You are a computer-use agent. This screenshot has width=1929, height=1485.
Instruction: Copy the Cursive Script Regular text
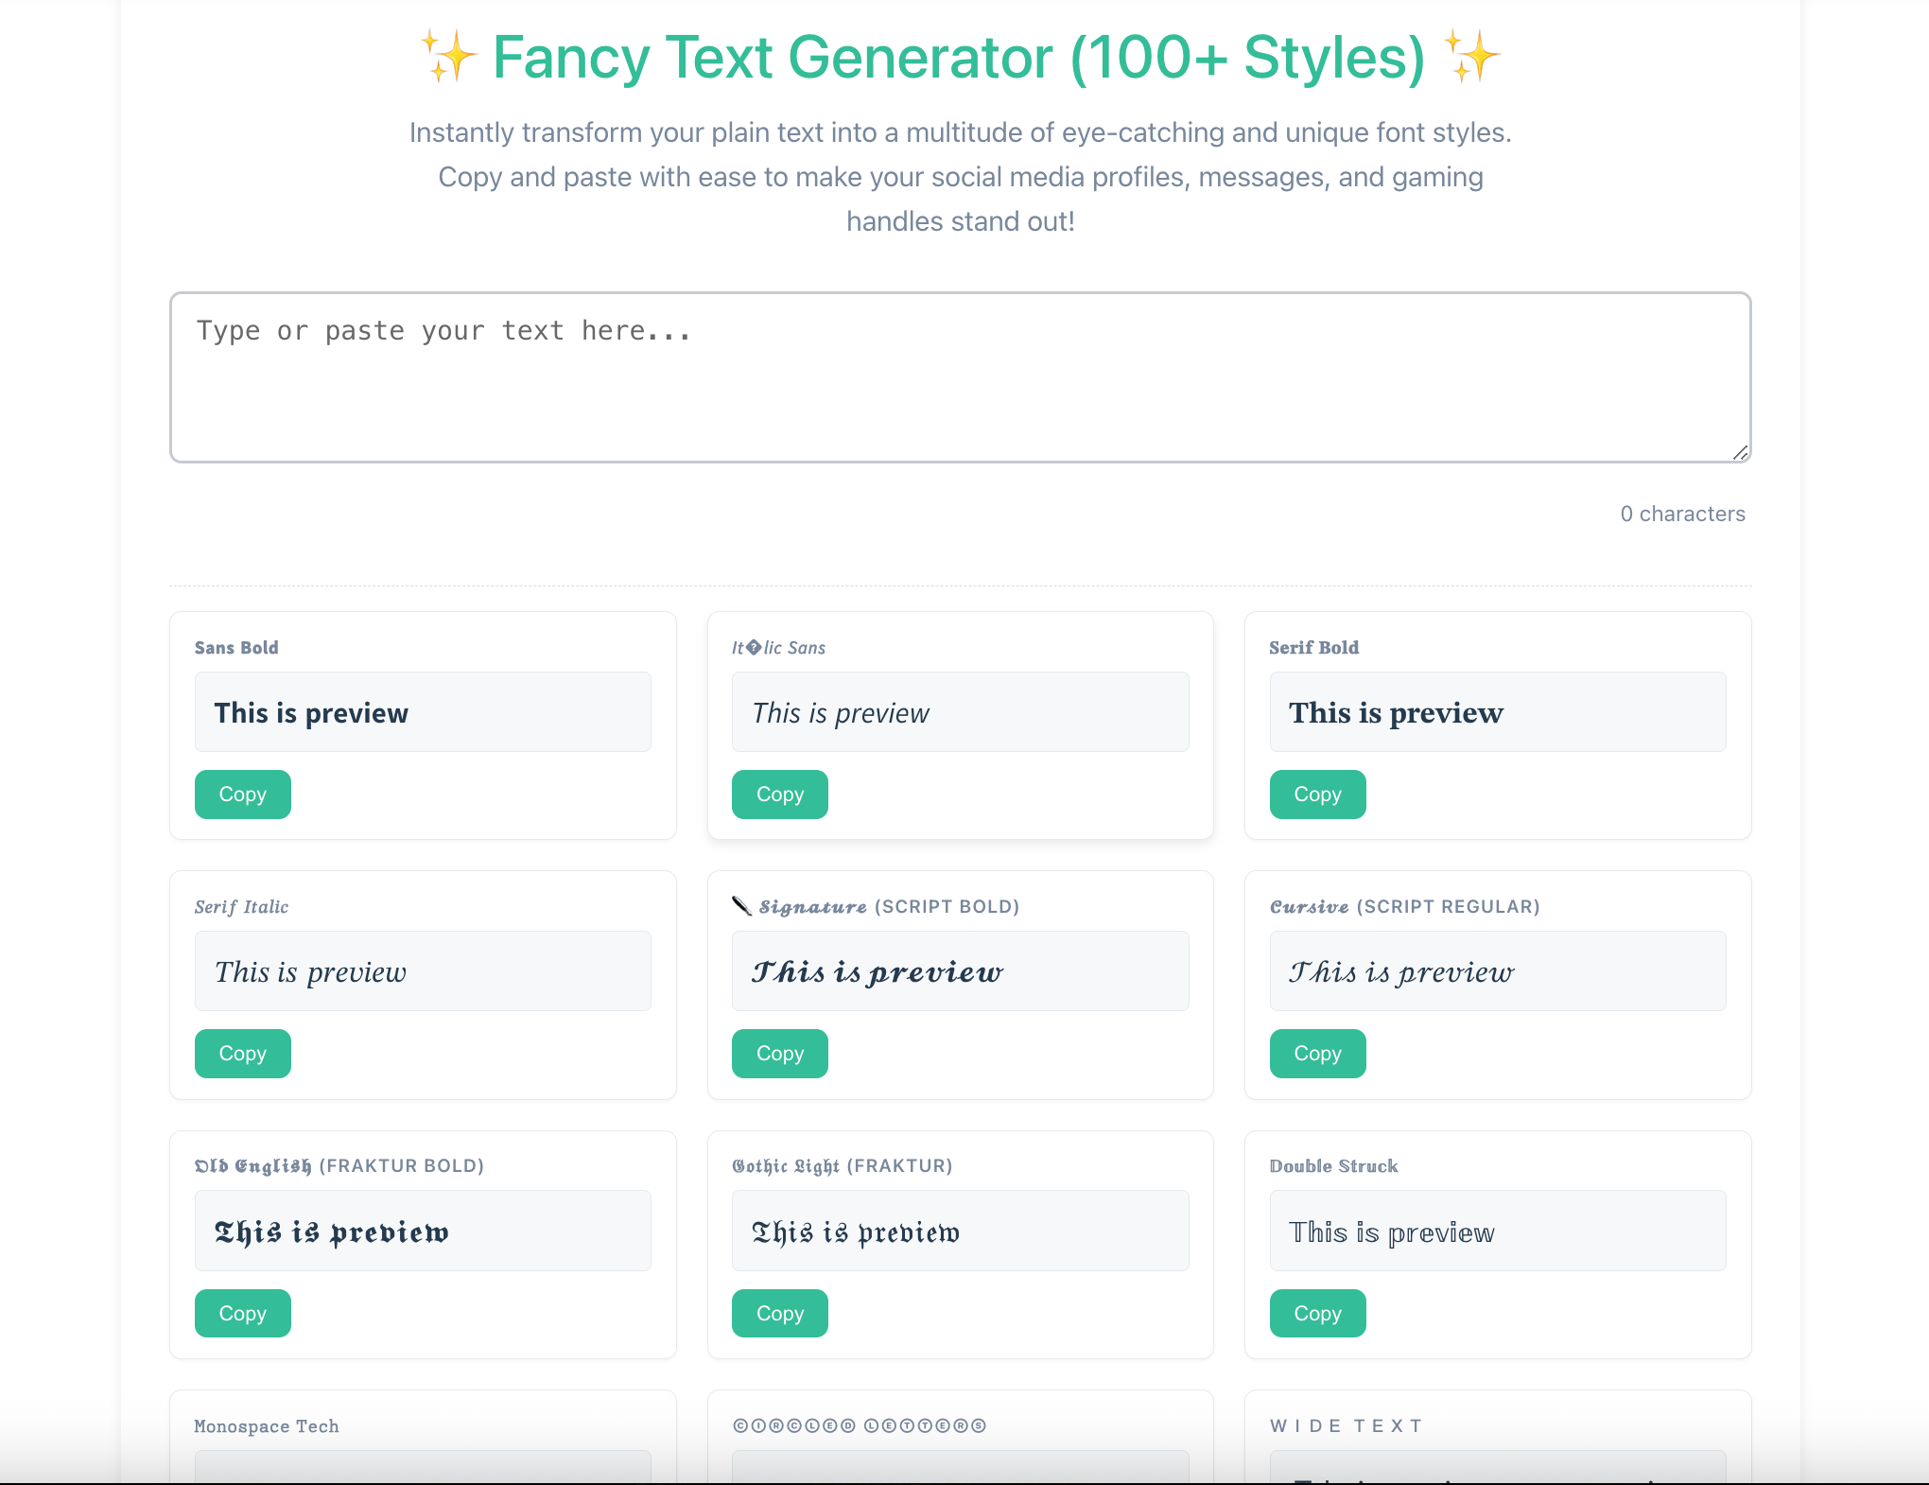click(x=1317, y=1054)
